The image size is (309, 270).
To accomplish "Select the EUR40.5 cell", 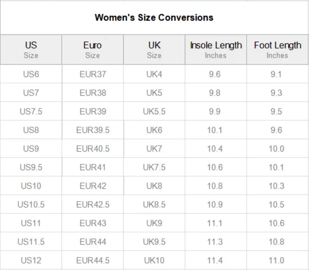I will [93, 149].
